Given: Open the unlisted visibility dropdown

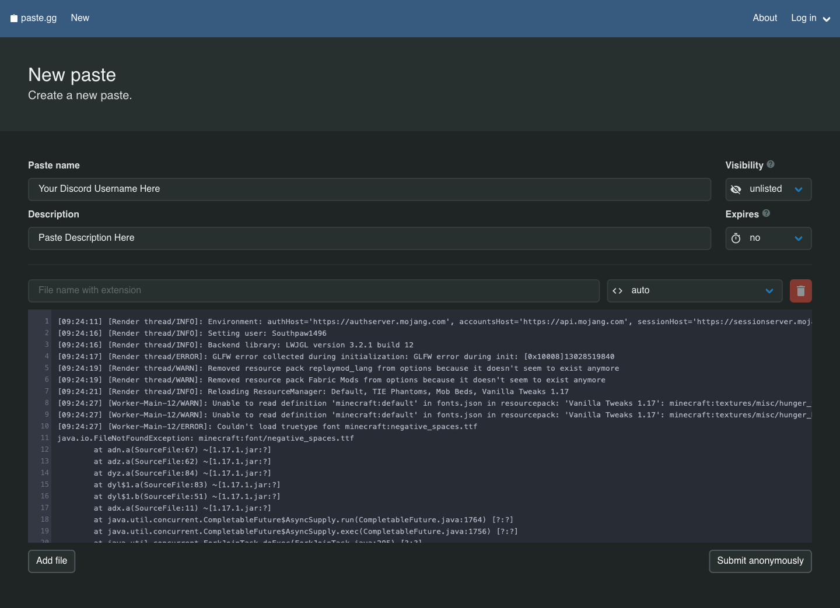Looking at the screenshot, I should 768,189.
